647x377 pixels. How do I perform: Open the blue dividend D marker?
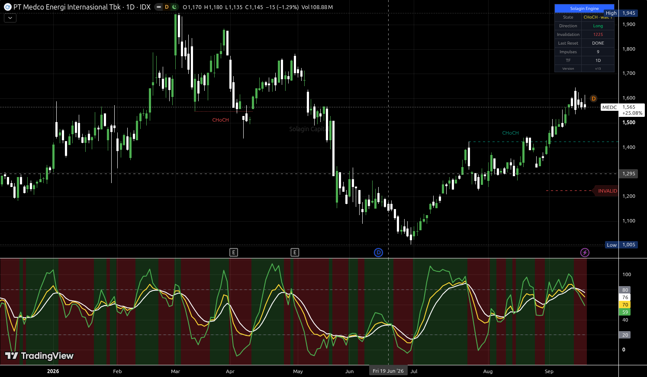(x=378, y=252)
